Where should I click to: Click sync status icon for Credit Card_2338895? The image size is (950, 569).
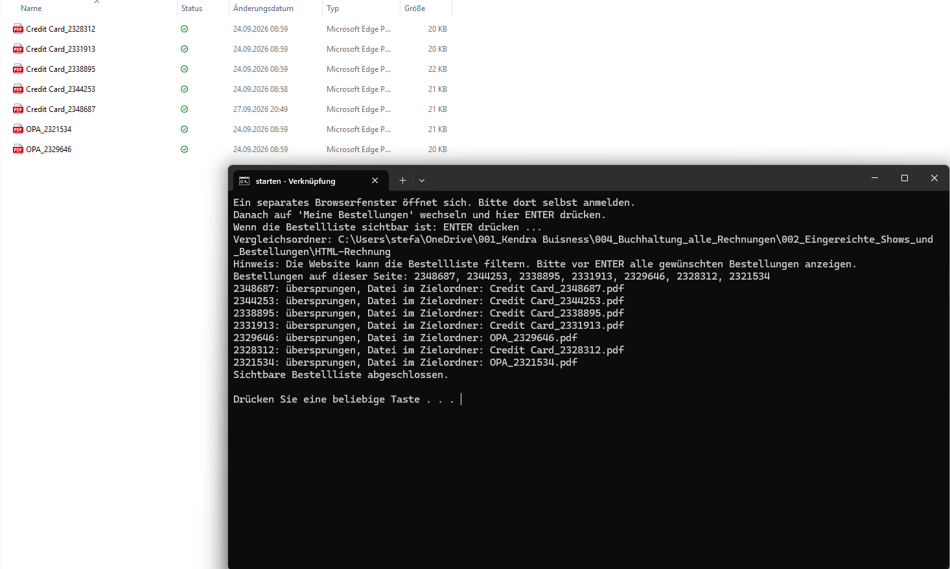click(185, 69)
